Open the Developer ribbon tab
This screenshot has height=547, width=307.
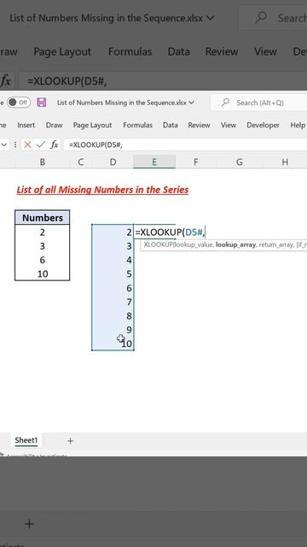(263, 125)
